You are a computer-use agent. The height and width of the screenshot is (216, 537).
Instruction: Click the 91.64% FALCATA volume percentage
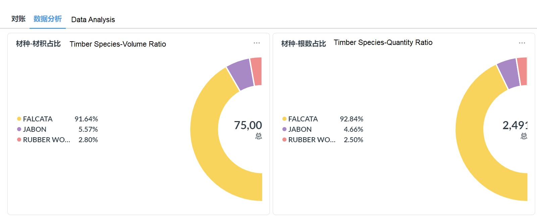[x=86, y=119]
